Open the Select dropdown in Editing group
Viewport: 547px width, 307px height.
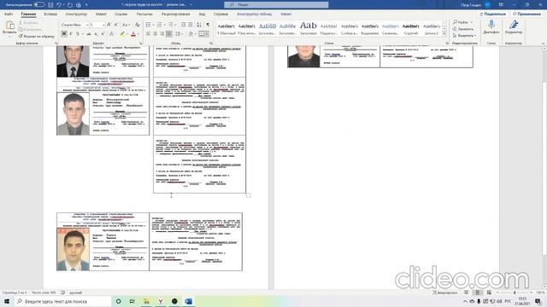click(465, 36)
